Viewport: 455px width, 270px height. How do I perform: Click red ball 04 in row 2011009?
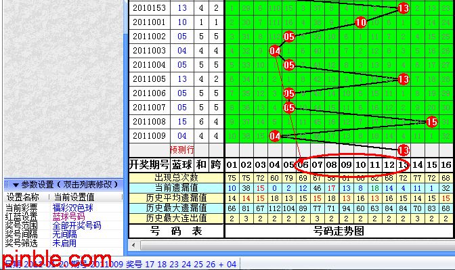275,136
